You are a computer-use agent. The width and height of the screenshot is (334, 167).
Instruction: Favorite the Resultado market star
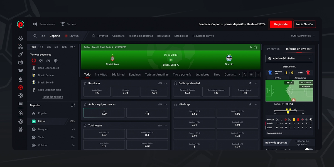[85, 83]
